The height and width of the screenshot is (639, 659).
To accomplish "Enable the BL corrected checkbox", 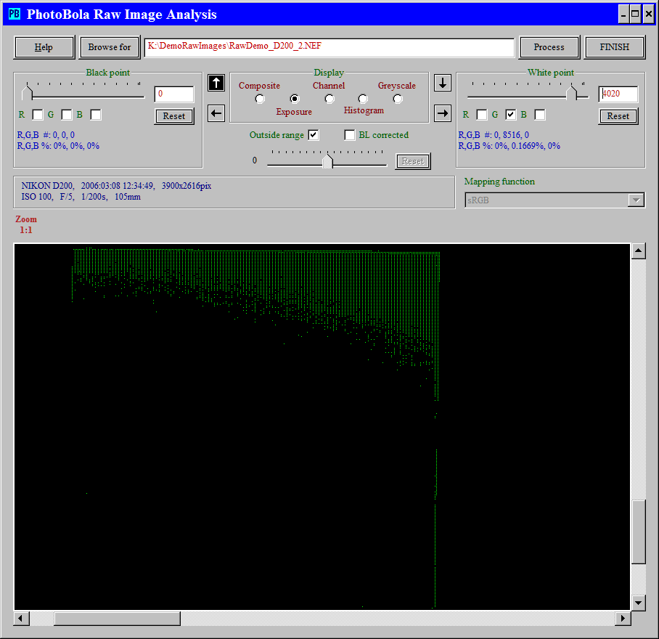I will tap(350, 135).
